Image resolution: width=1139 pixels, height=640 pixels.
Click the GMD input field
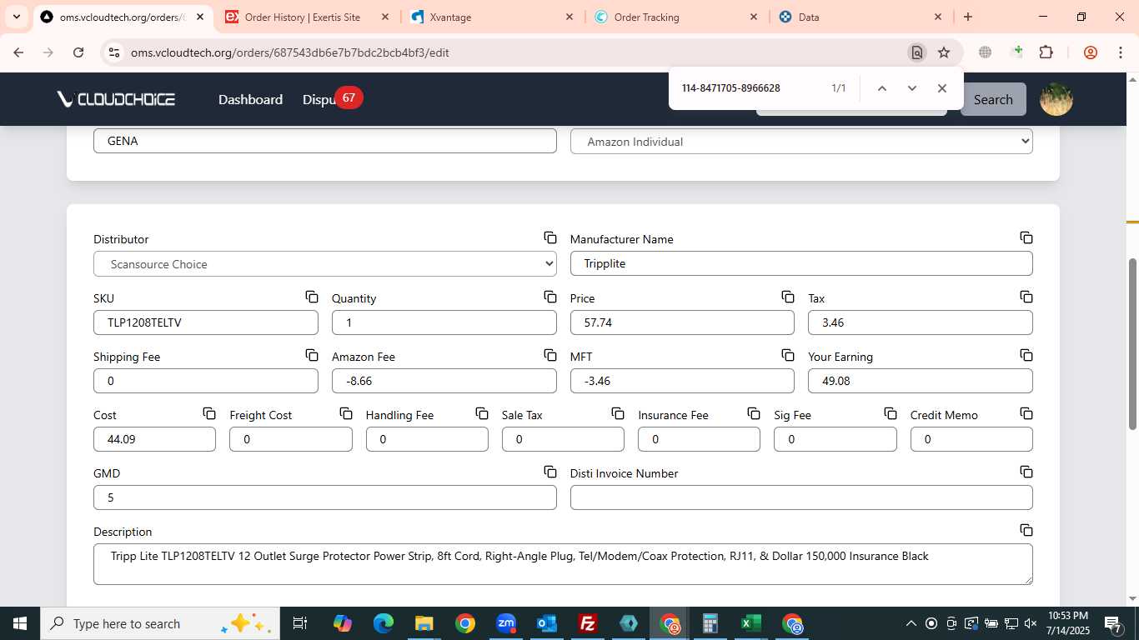tap(325, 497)
